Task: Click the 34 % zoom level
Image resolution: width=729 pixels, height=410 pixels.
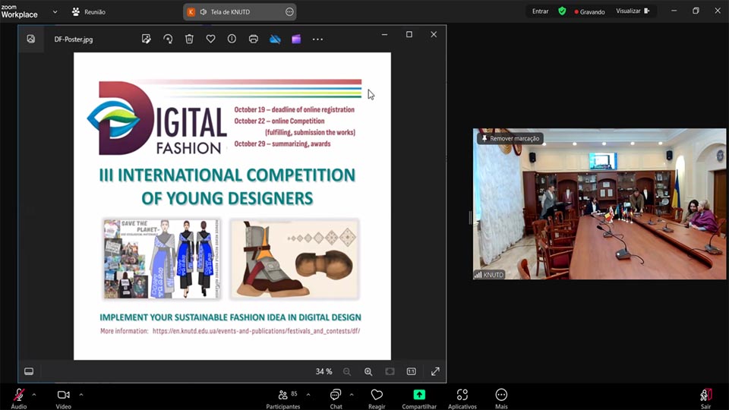Action: pyautogui.click(x=323, y=371)
